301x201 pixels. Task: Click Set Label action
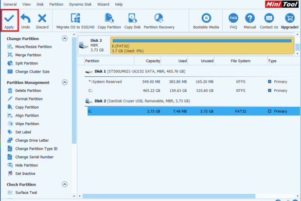pos(19,132)
